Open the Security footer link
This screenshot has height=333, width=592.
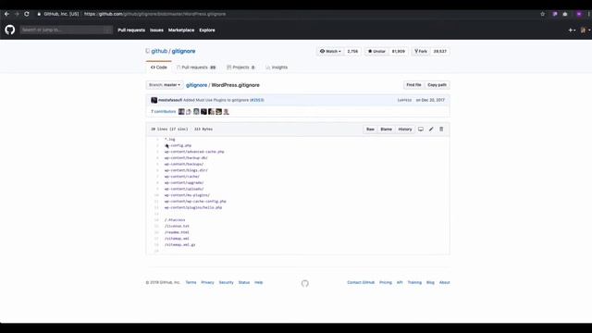(x=226, y=282)
